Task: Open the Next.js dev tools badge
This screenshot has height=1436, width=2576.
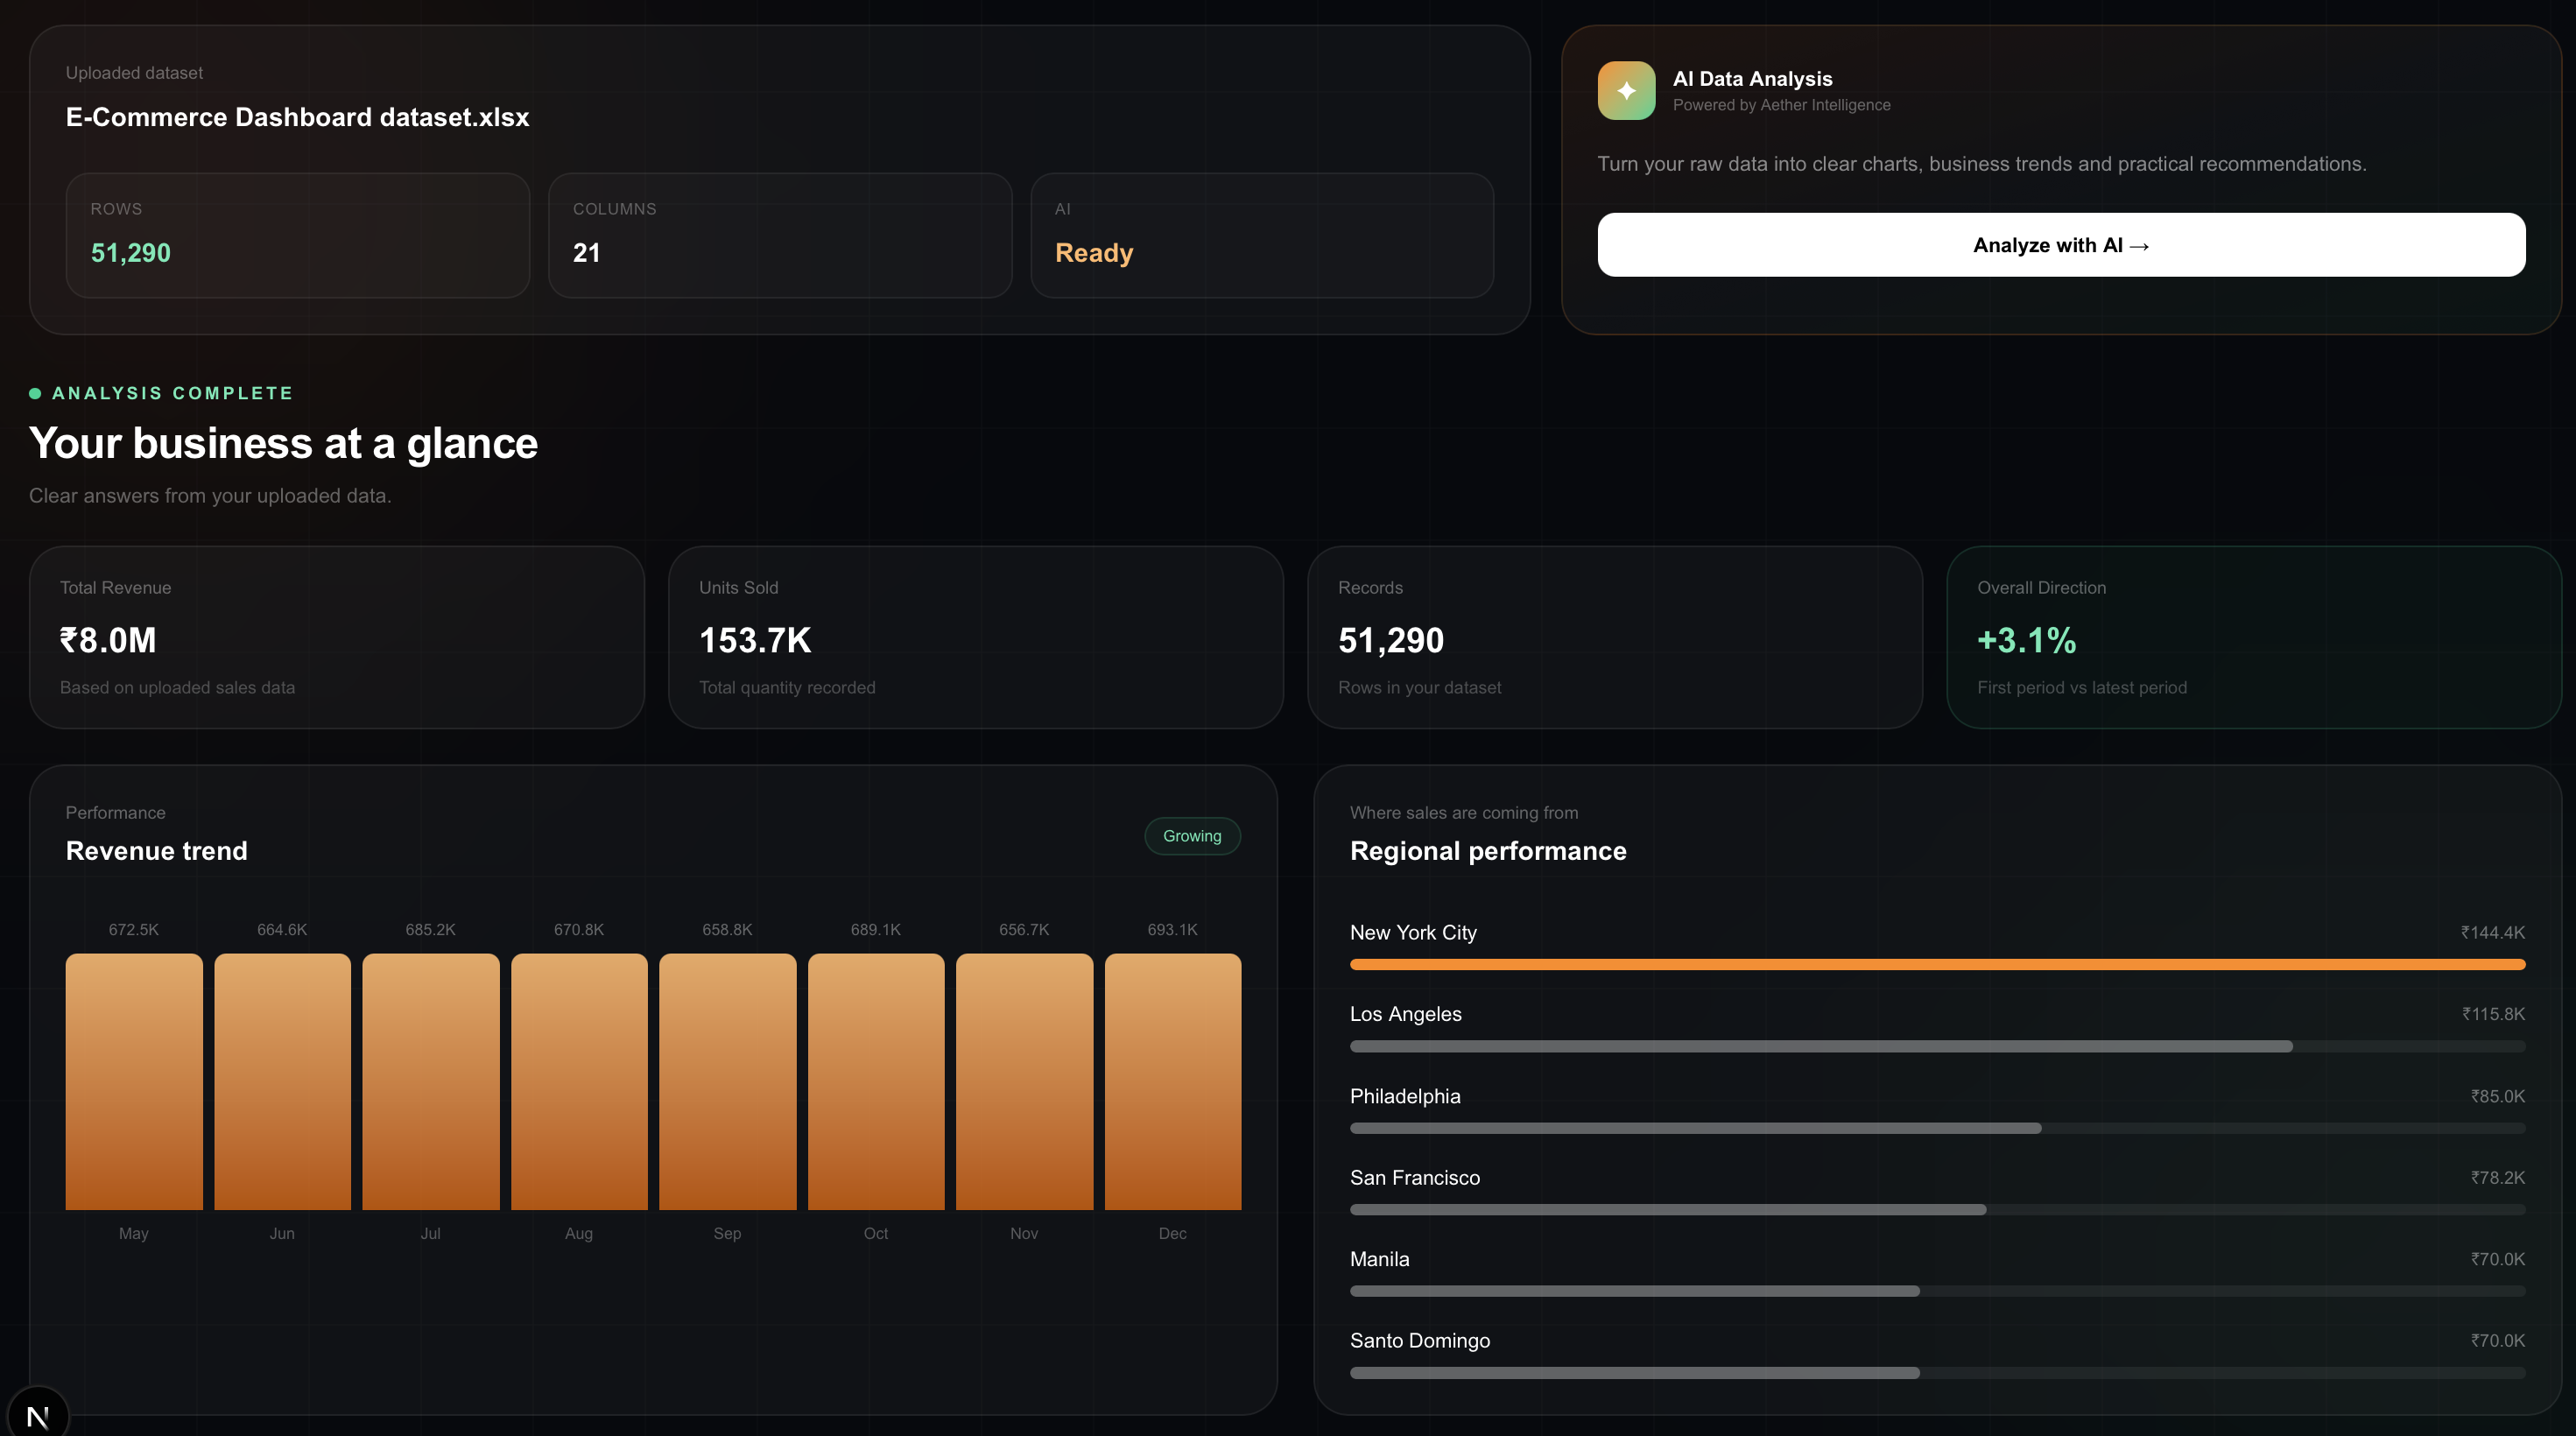Action: pyautogui.click(x=38, y=1415)
